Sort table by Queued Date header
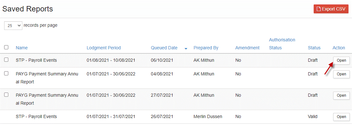The height and width of the screenshot is (126, 352). (x=164, y=48)
